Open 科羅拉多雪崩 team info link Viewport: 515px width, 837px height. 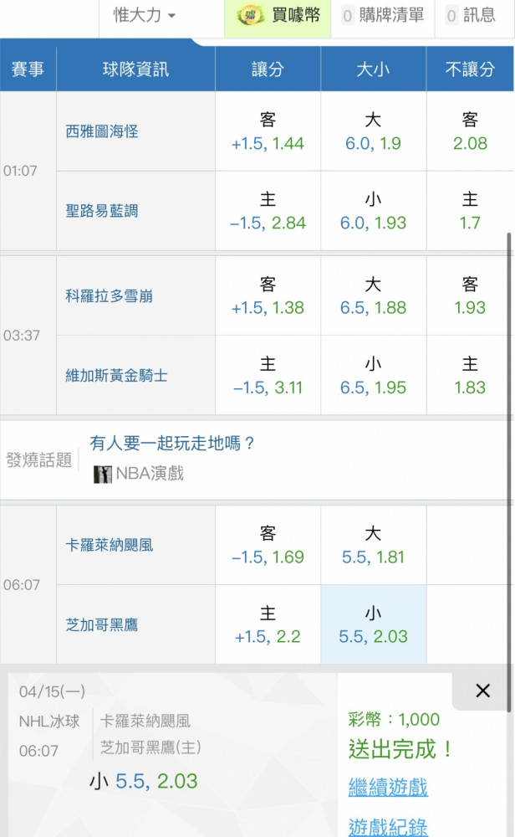[x=110, y=295]
